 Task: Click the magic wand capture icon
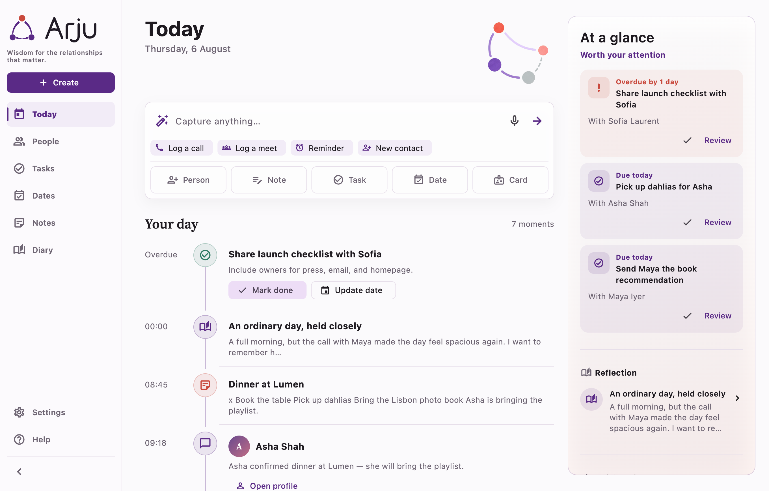162,121
